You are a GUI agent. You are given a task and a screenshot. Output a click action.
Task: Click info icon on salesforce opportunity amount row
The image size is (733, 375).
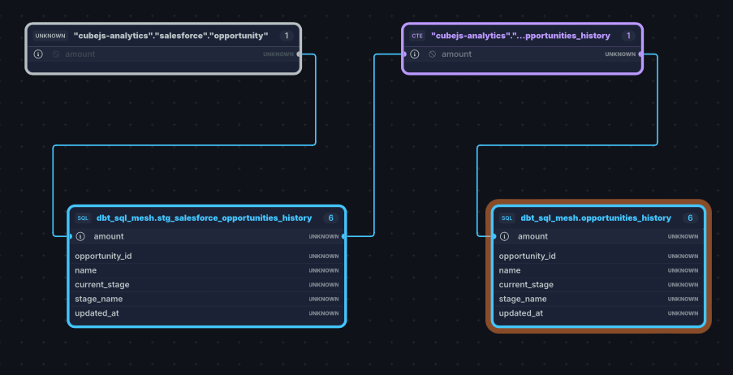tap(38, 54)
